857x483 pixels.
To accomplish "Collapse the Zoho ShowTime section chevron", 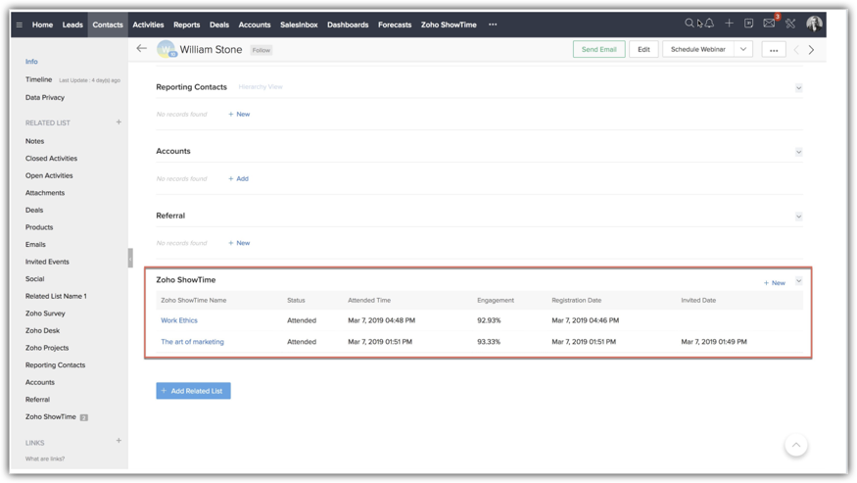I will click(x=798, y=281).
